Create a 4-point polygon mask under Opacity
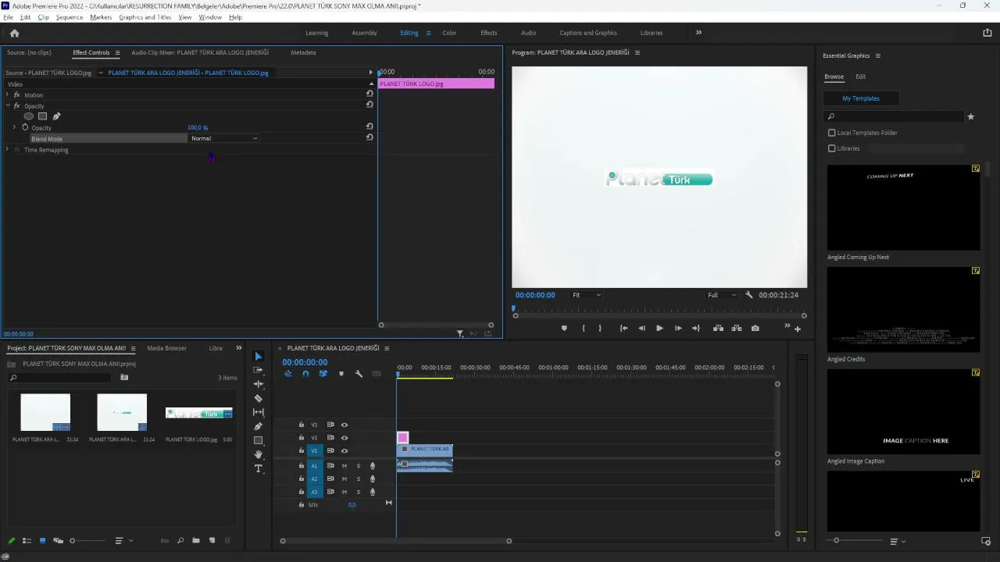Screen dimensions: 1000x562 coord(43,116)
